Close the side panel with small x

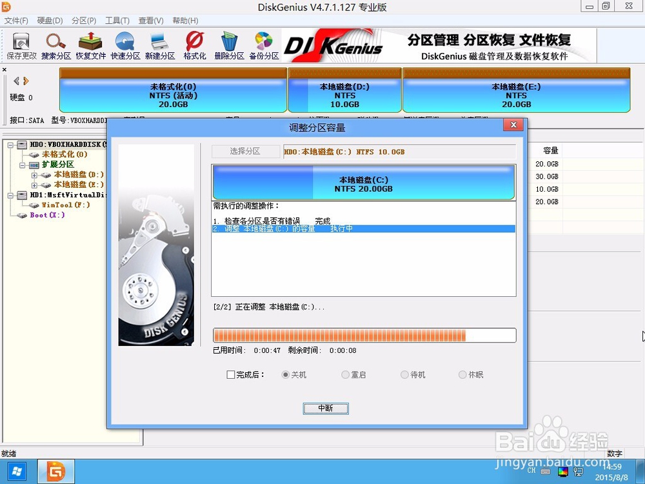(x=5, y=70)
